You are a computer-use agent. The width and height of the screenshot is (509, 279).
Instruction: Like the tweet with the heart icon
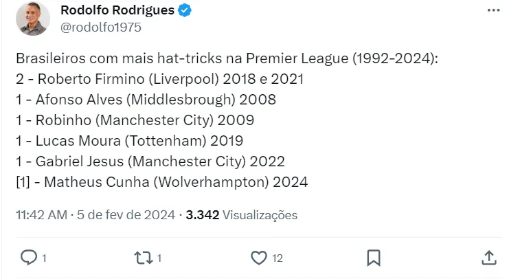[258, 257]
